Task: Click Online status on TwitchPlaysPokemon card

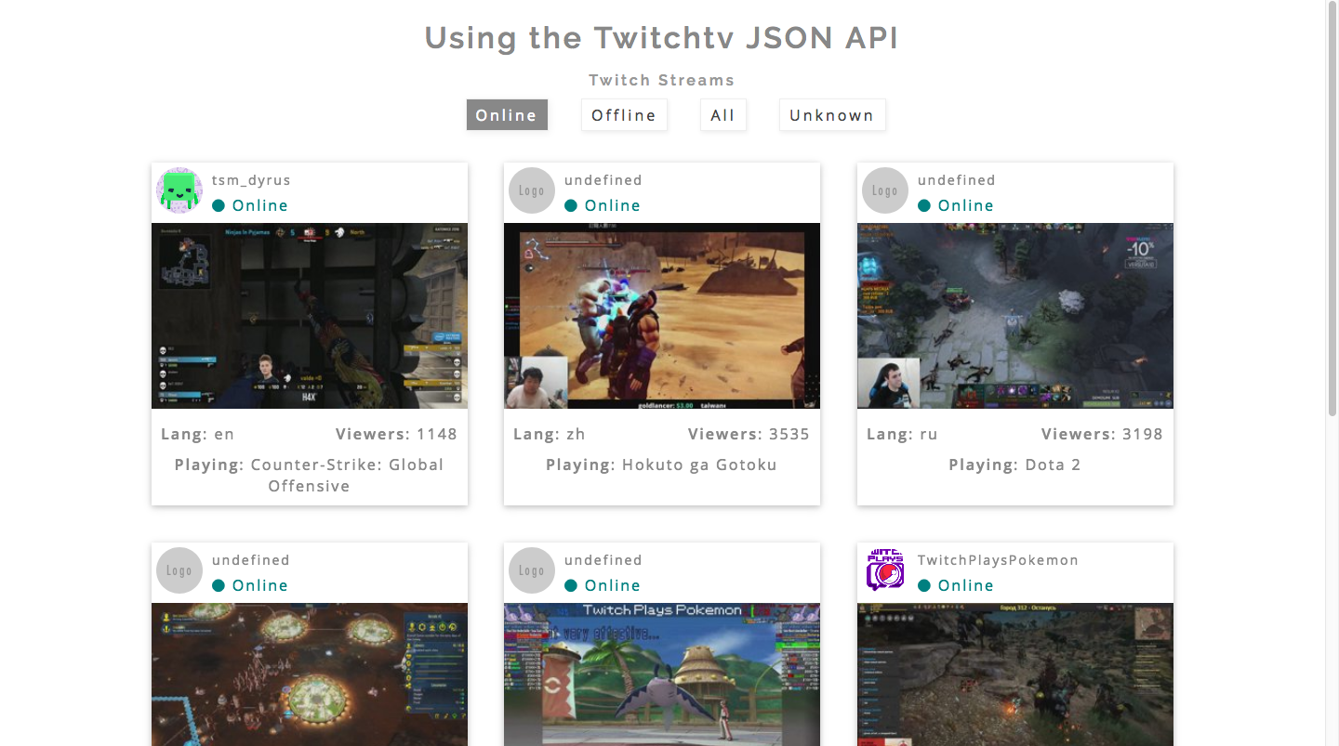Action: (956, 585)
